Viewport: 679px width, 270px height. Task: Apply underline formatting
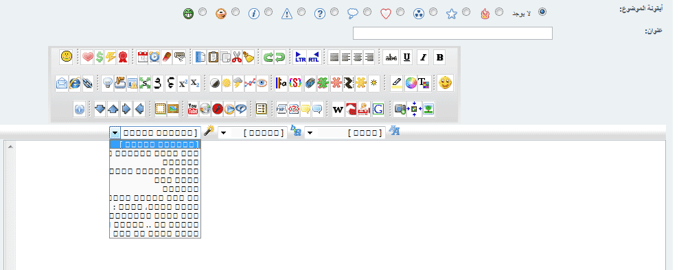point(406,57)
